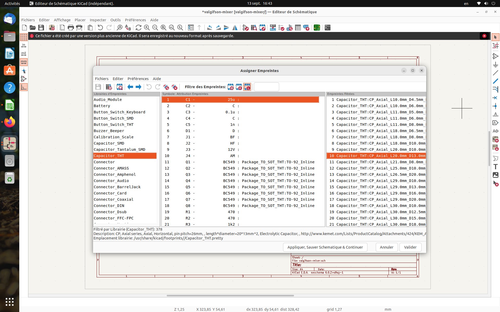Toggle filter footprints by pin count
500x312 pixels.
(239, 87)
